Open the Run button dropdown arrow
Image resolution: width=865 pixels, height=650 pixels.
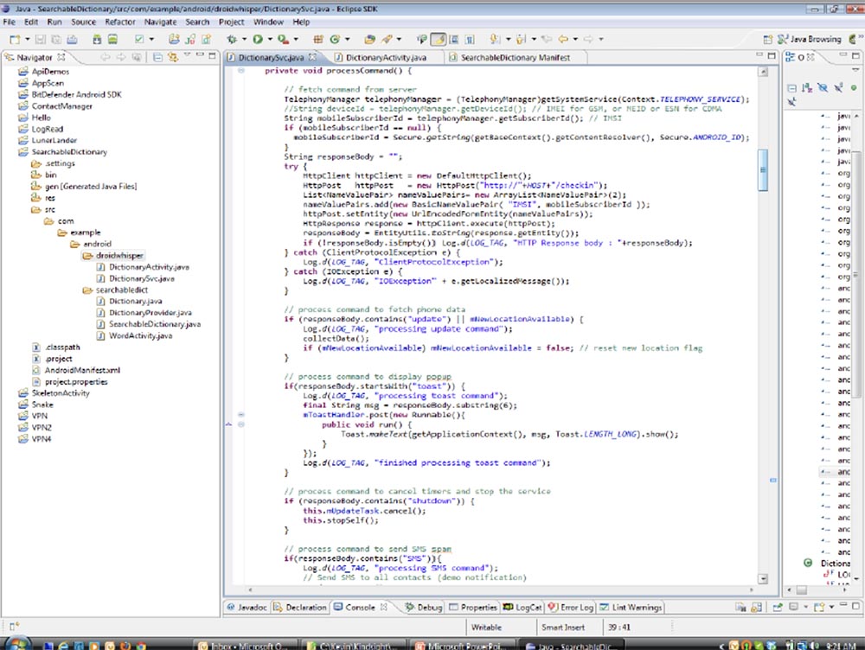tap(269, 39)
